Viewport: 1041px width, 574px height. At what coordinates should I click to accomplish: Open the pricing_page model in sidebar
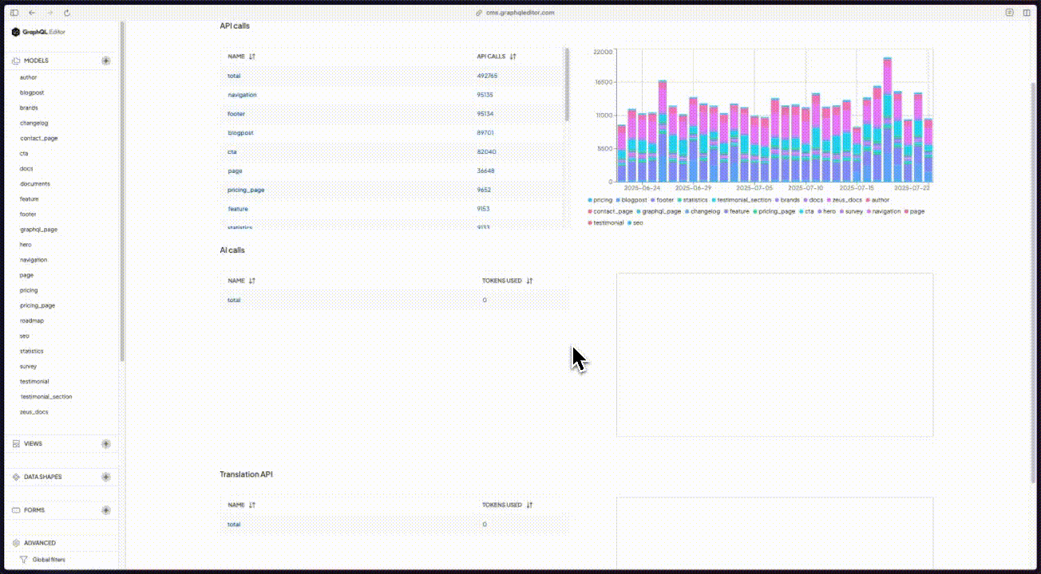click(x=38, y=305)
